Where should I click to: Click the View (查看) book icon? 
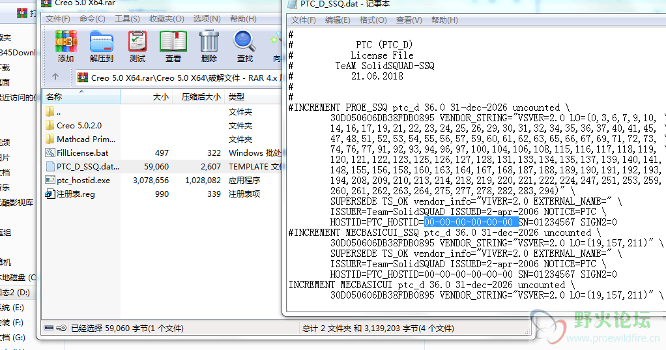pyautogui.click(x=173, y=42)
